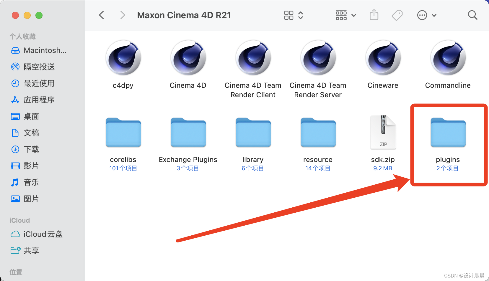Click the 'Commandline' application name label
This screenshot has width=489, height=281.
[x=448, y=85]
